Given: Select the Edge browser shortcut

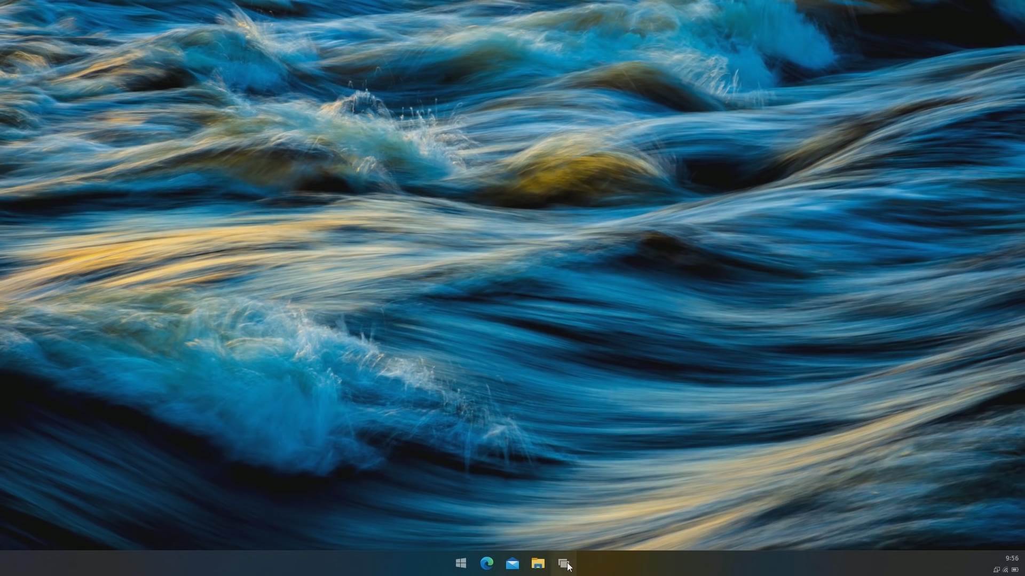Looking at the screenshot, I should click(x=486, y=563).
